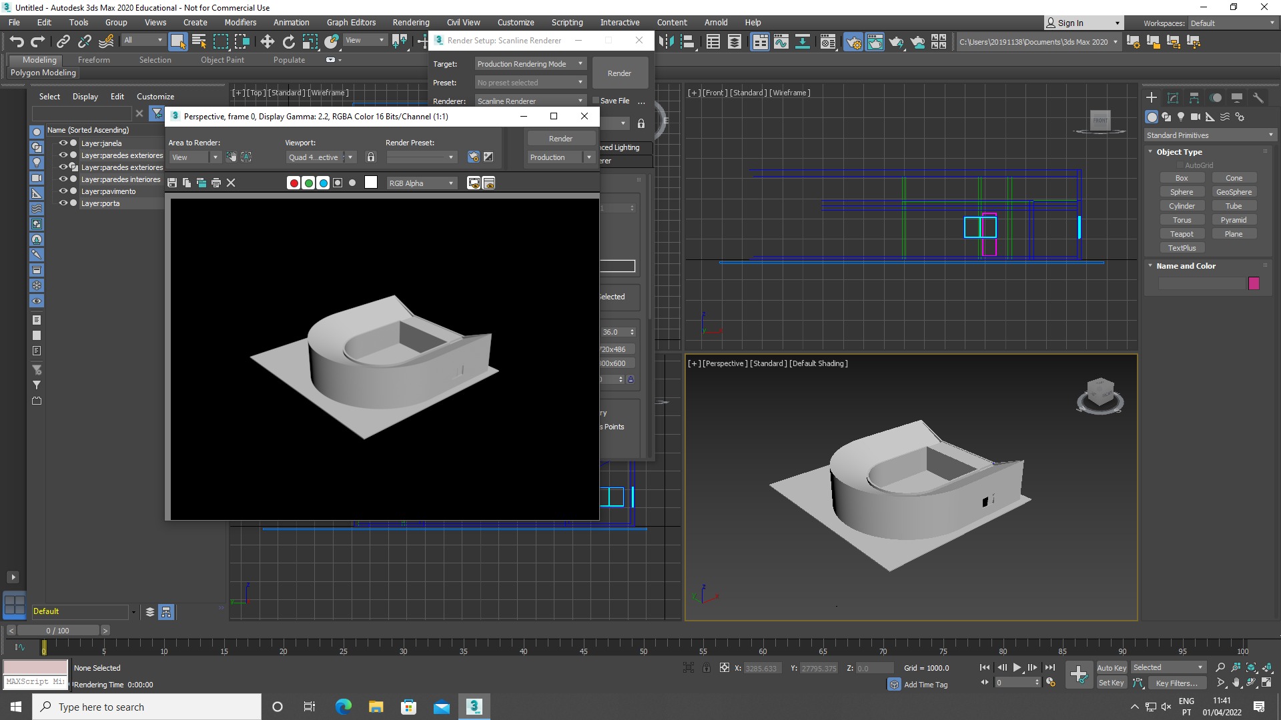Switch to the Freeform ribbon tab
The width and height of the screenshot is (1281, 720).
coord(93,60)
